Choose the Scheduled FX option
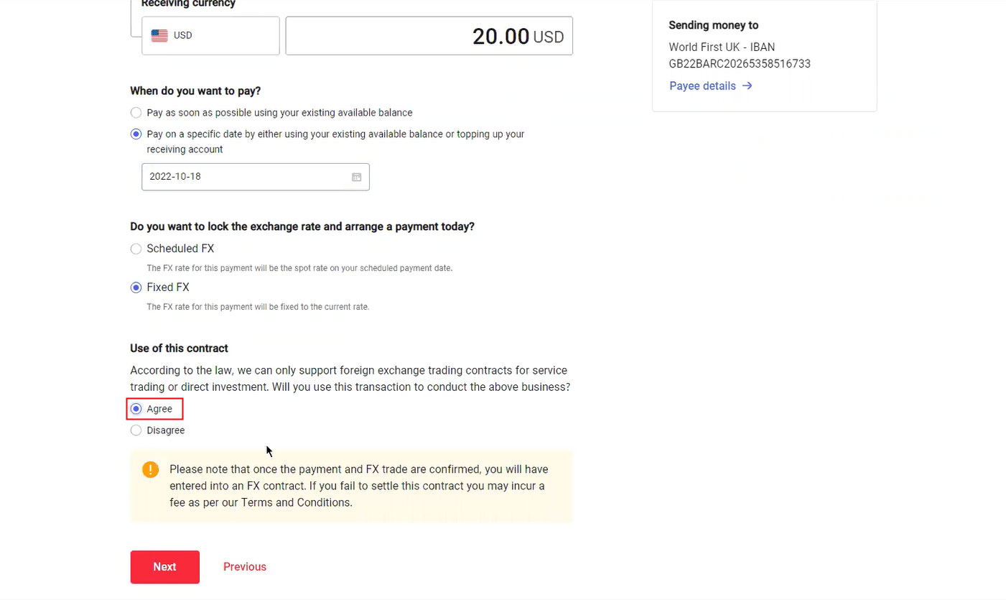Screen dimensions: 1006x600 pos(136,249)
